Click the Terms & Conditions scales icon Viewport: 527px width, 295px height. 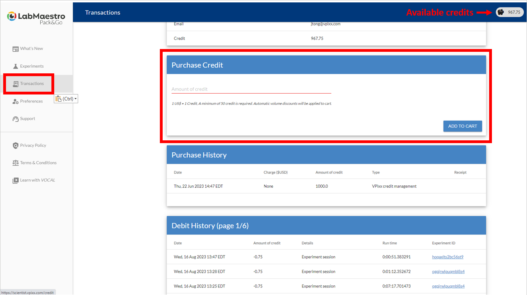(16, 163)
